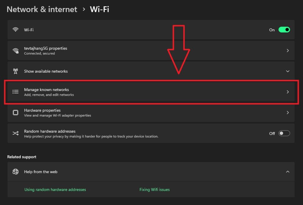Go back to Network & internet breadcrumb
Viewport: 303px width, 205px height.
click(42, 9)
